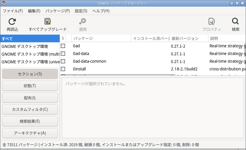This screenshot has height=150, width=246.
Task: Toggle the status checkbox for 0ad-data
Action: tap(63, 54)
